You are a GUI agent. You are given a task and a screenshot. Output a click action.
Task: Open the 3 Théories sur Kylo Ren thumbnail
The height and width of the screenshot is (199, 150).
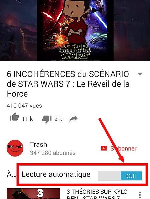(33, 194)
